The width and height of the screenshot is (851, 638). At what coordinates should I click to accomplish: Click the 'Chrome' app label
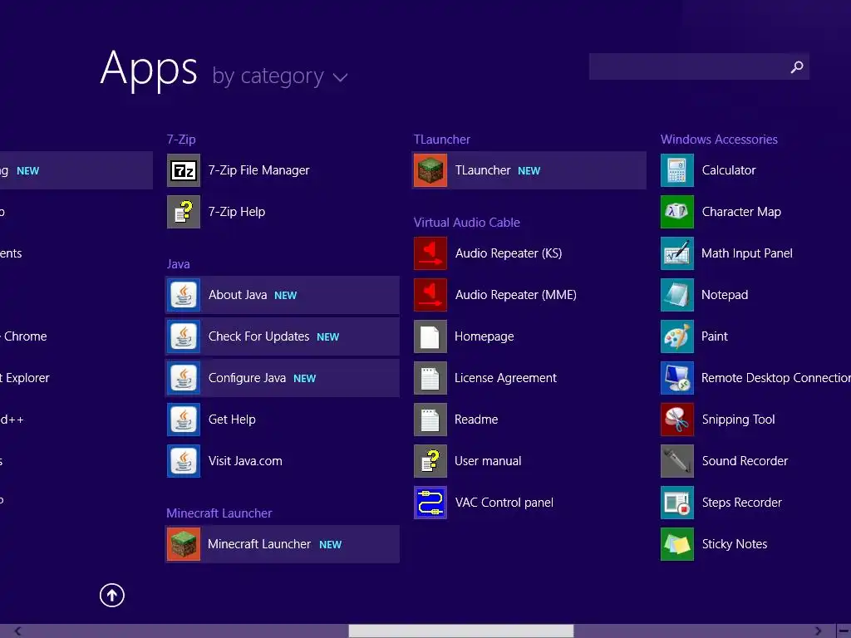click(x=26, y=336)
